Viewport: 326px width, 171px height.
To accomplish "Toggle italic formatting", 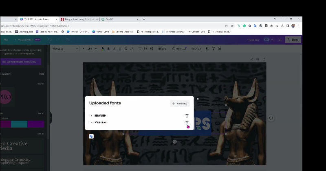I will point(114,49).
